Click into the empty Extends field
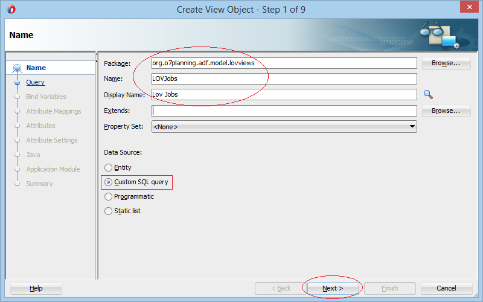This screenshot has height=302, width=483. (x=284, y=111)
